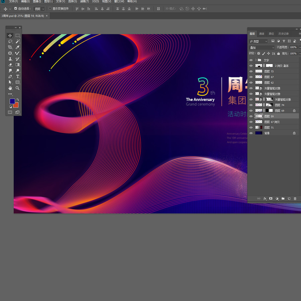Select the Zoom magnifier tool

[x=17, y=88]
